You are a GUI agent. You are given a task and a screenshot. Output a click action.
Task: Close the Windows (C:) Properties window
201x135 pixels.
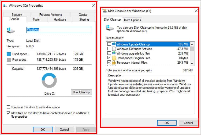coord(94,5)
